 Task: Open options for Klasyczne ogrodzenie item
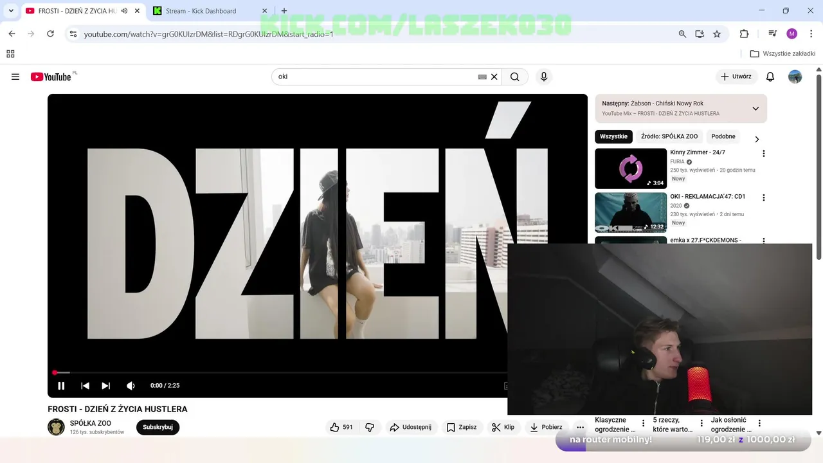pos(643,423)
